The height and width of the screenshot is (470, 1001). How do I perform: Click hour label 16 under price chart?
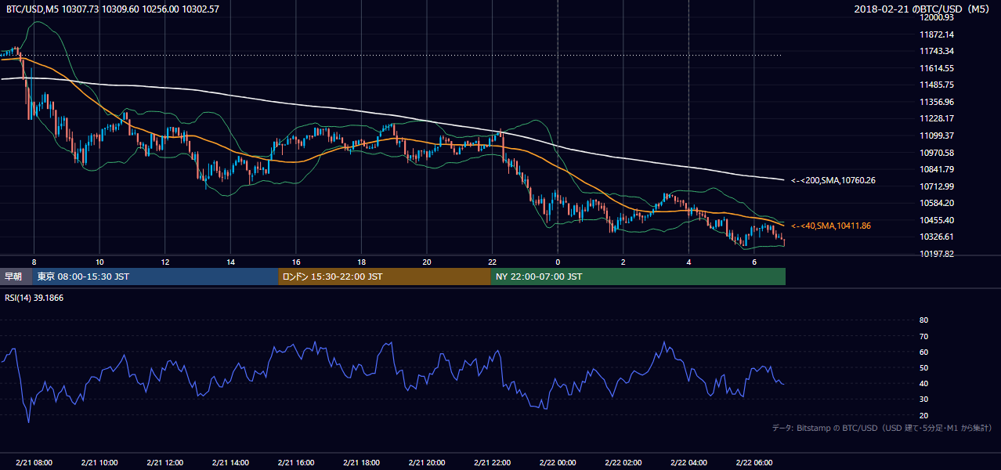[296, 262]
